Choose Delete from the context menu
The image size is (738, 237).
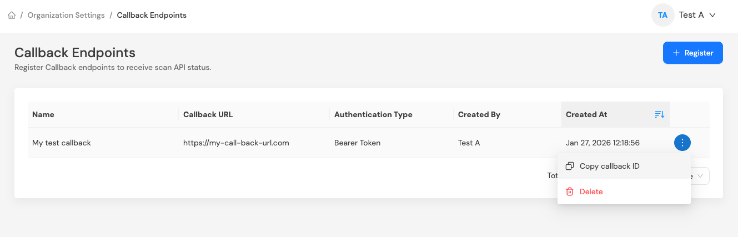(591, 191)
